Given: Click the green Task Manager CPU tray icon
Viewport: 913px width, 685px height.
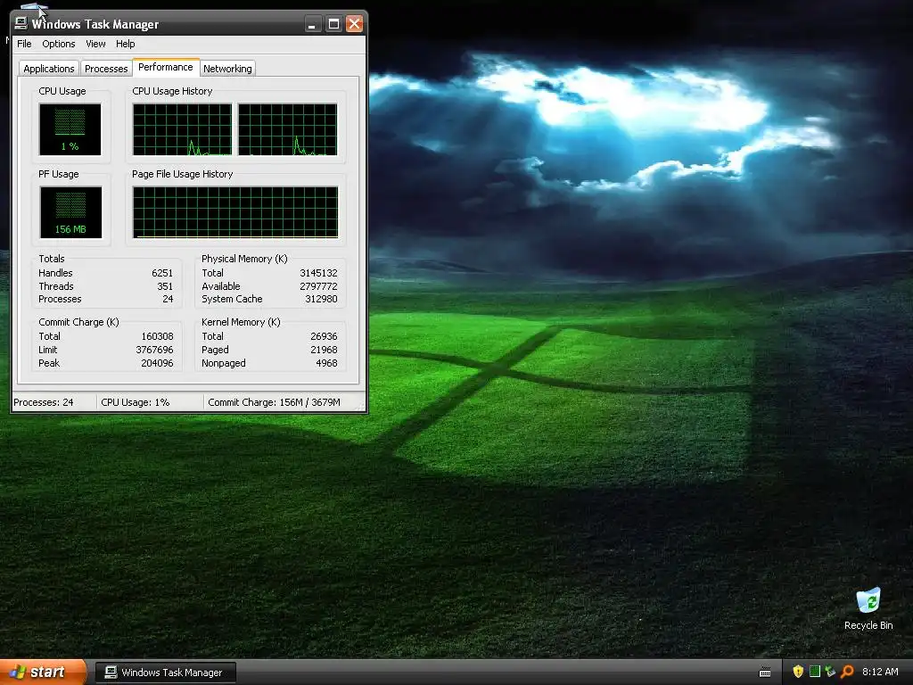Looking at the screenshot, I should click(x=815, y=672).
